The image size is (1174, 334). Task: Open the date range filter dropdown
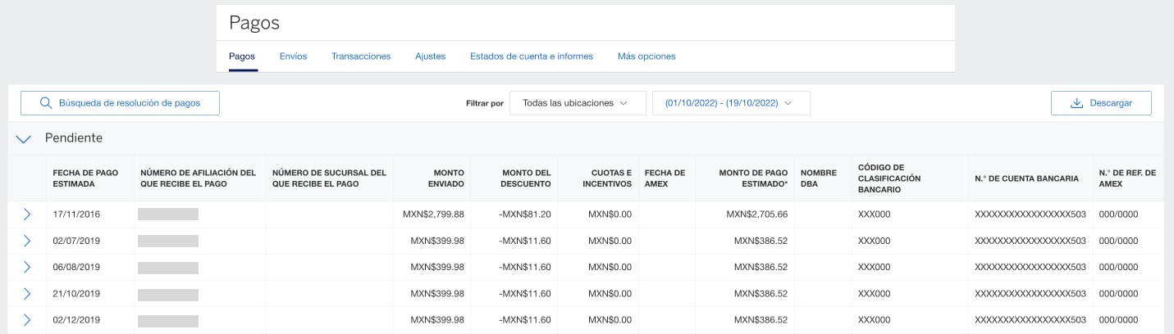pyautogui.click(x=731, y=103)
